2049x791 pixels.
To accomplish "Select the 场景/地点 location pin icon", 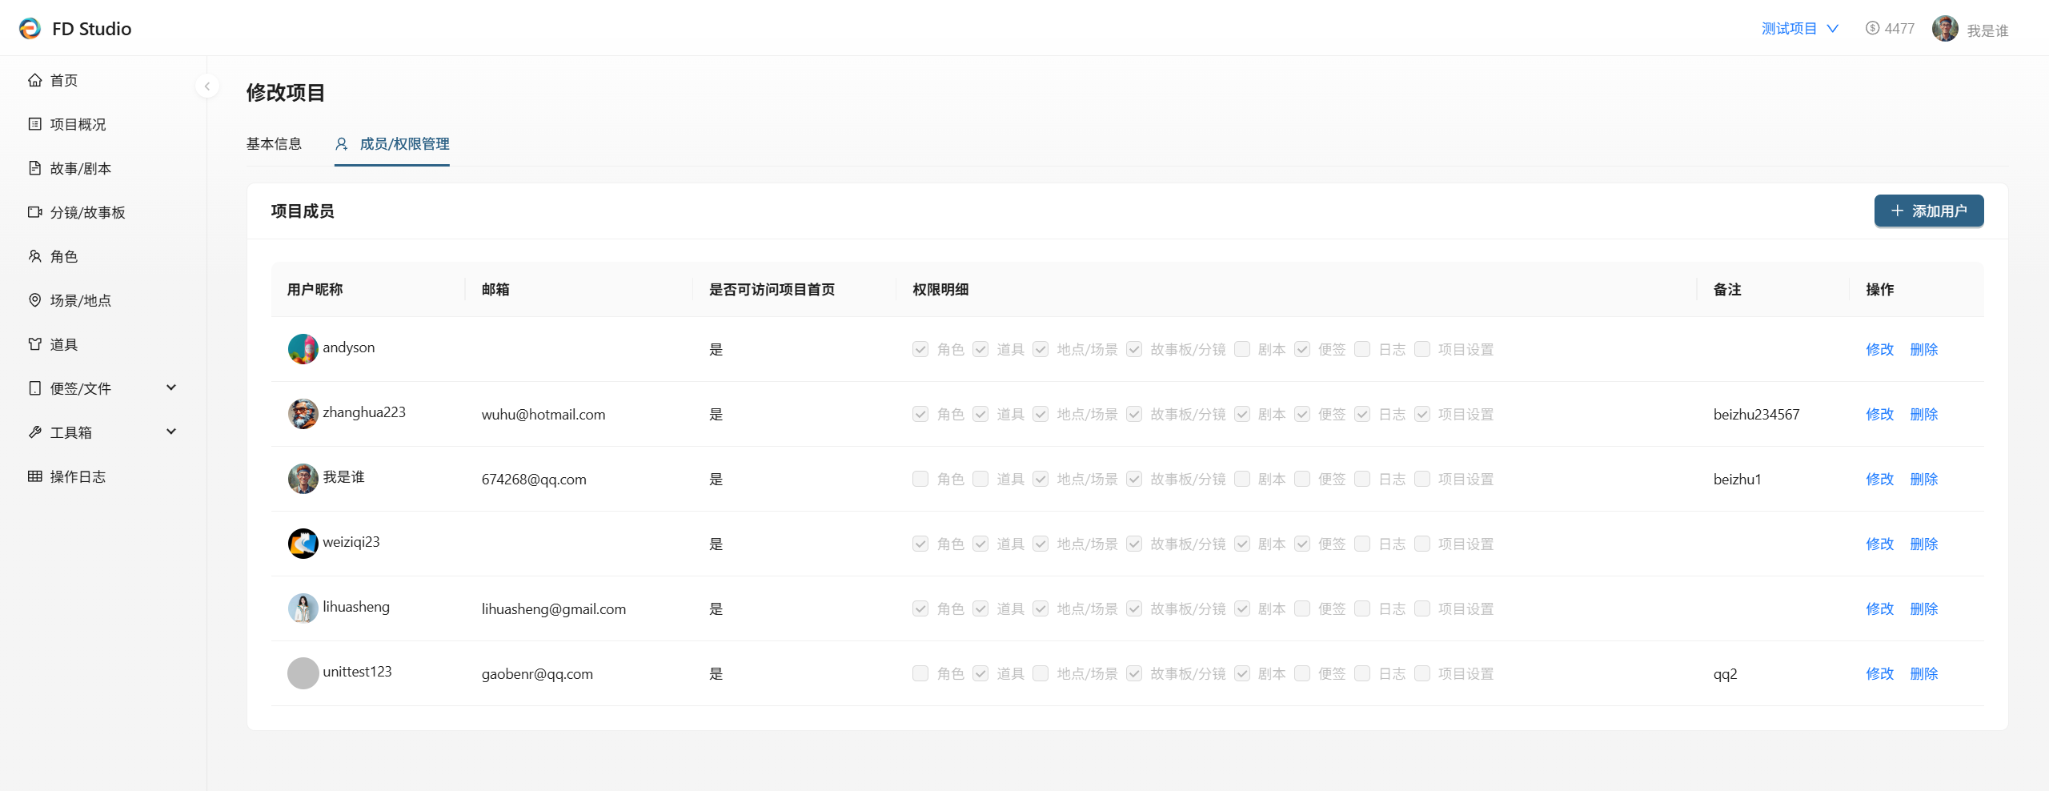I will point(34,300).
